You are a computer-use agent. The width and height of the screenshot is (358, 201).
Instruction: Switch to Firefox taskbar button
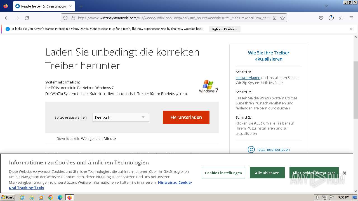tap(69, 197)
